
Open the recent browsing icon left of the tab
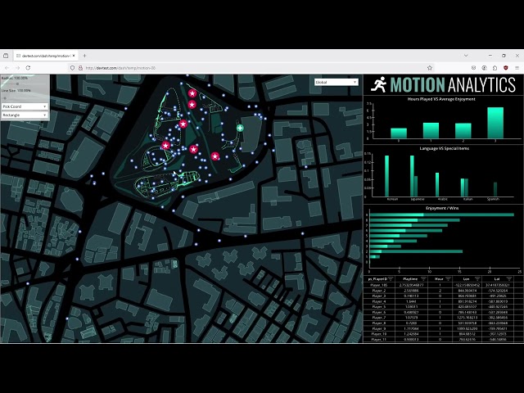(6, 56)
